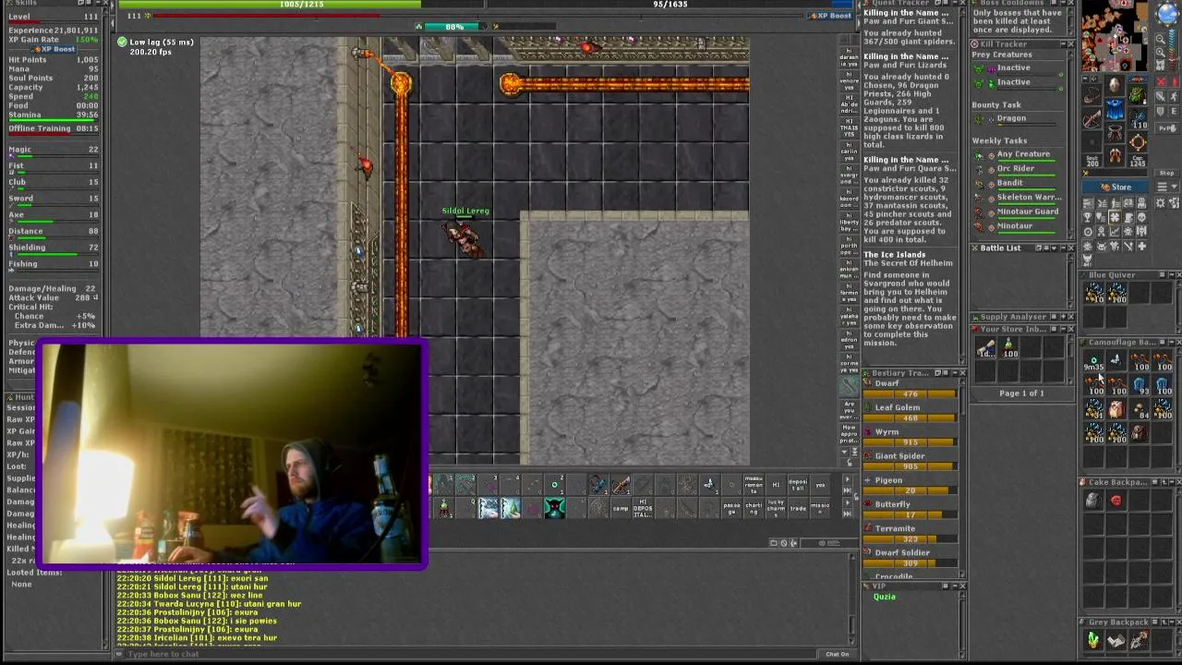This screenshot has height=665, width=1182.
Task: Minimize the Kill Tracker panel
Action: point(1064,44)
